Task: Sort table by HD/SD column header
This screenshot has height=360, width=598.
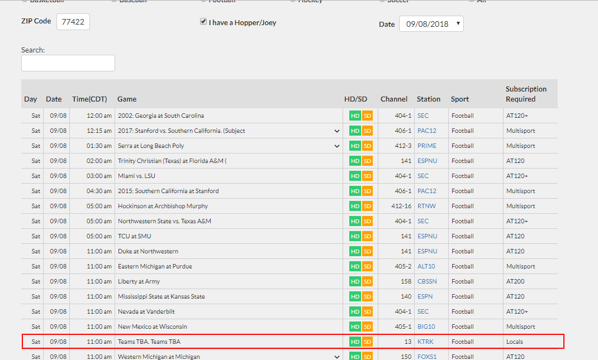Action: click(356, 99)
